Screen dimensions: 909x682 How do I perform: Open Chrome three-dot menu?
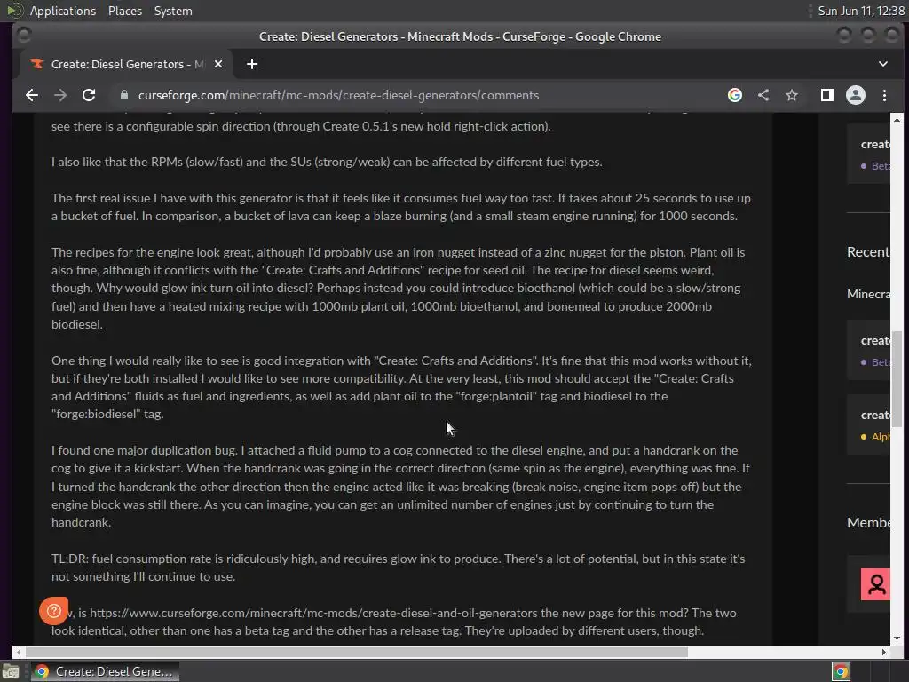click(885, 95)
